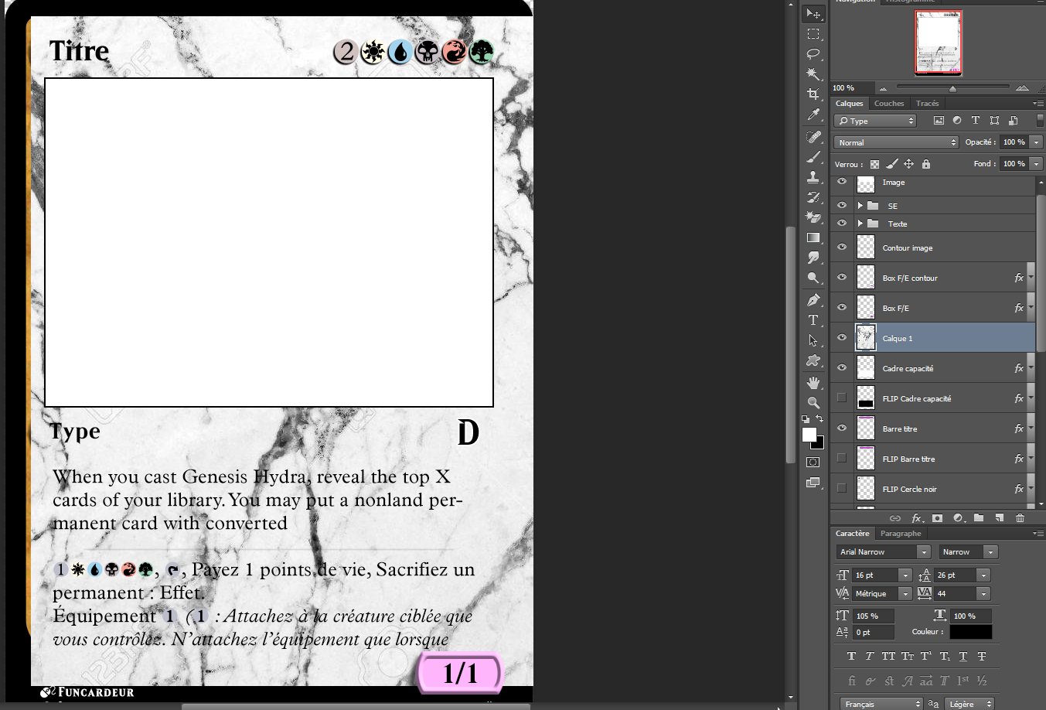This screenshot has width=1046, height=710.
Task: Hide the Contour image layer
Action: pyautogui.click(x=842, y=247)
